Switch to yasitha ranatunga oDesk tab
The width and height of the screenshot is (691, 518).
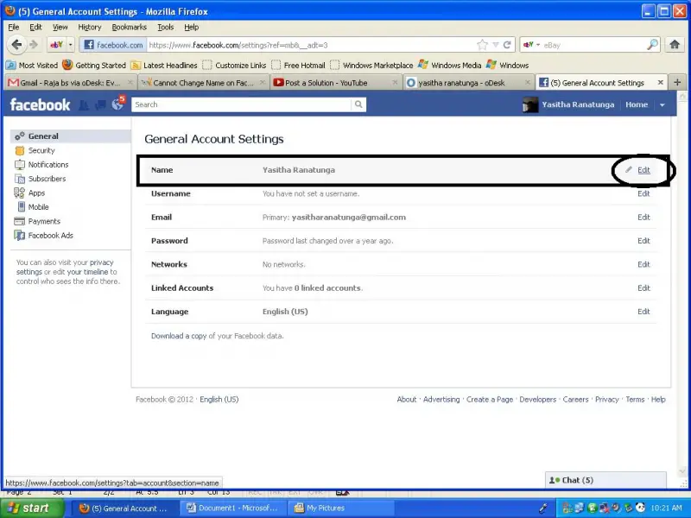[468, 82]
